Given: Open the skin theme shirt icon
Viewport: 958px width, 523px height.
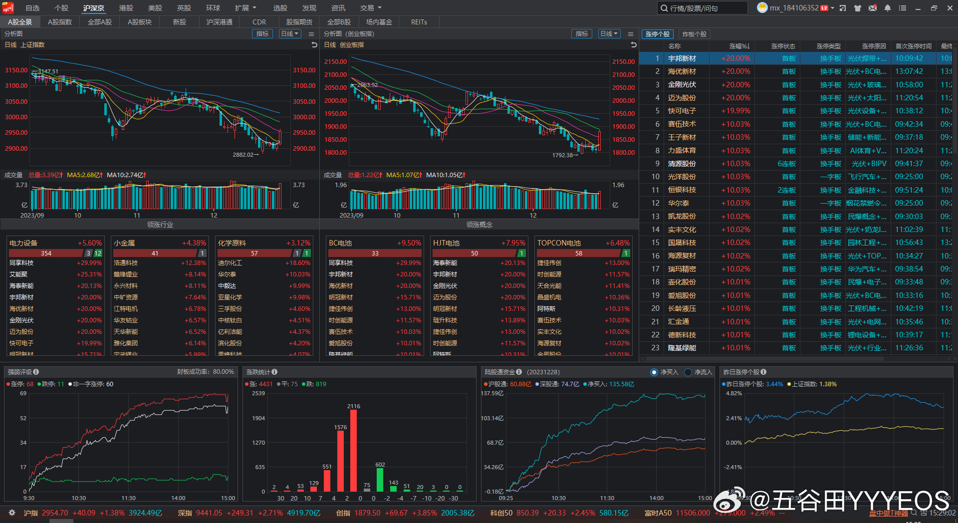Looking at the screenshot, I should click(858, 8).
